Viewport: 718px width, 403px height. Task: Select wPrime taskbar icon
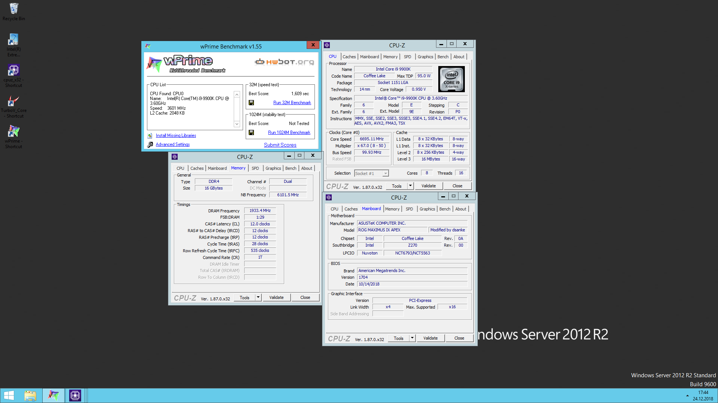point(53,396)
